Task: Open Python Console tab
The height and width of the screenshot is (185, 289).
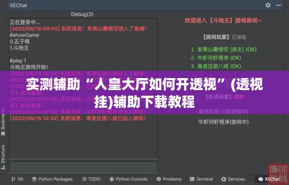Action: (x=128, y=179)
